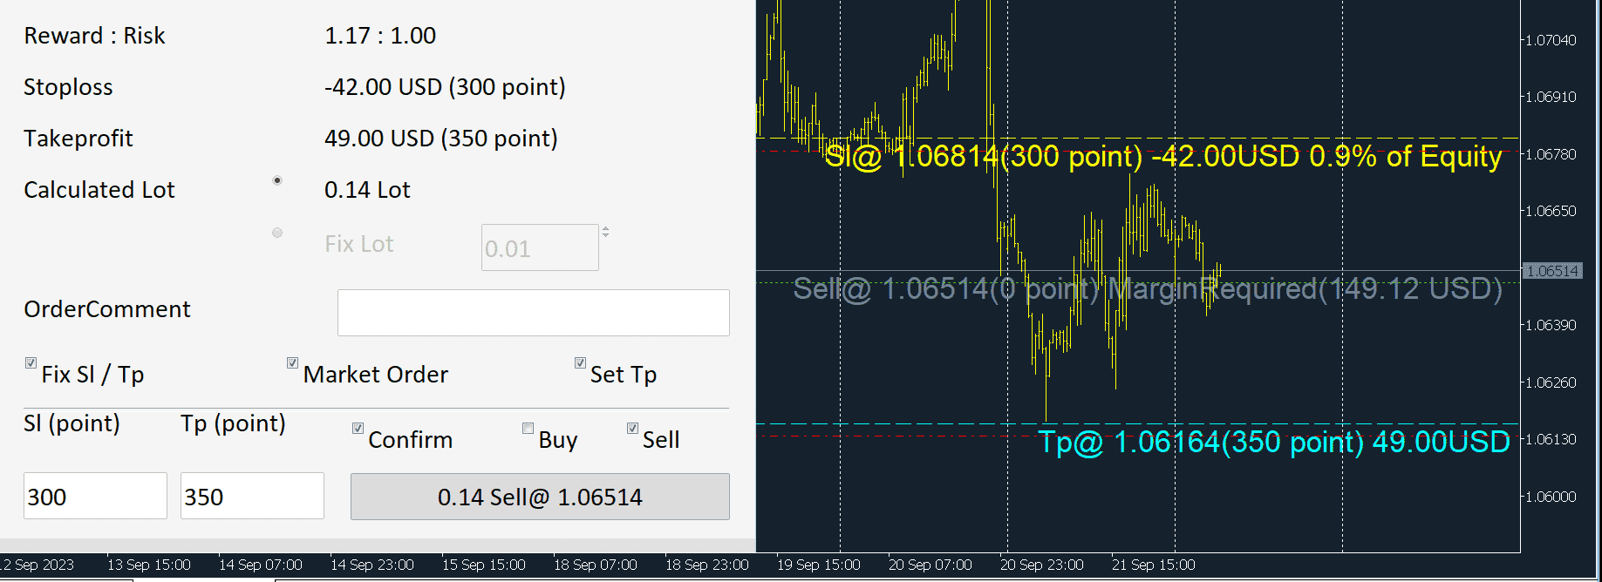
Task: Toggle the Confirm checkbox
Action: click(x=358, y=428)
